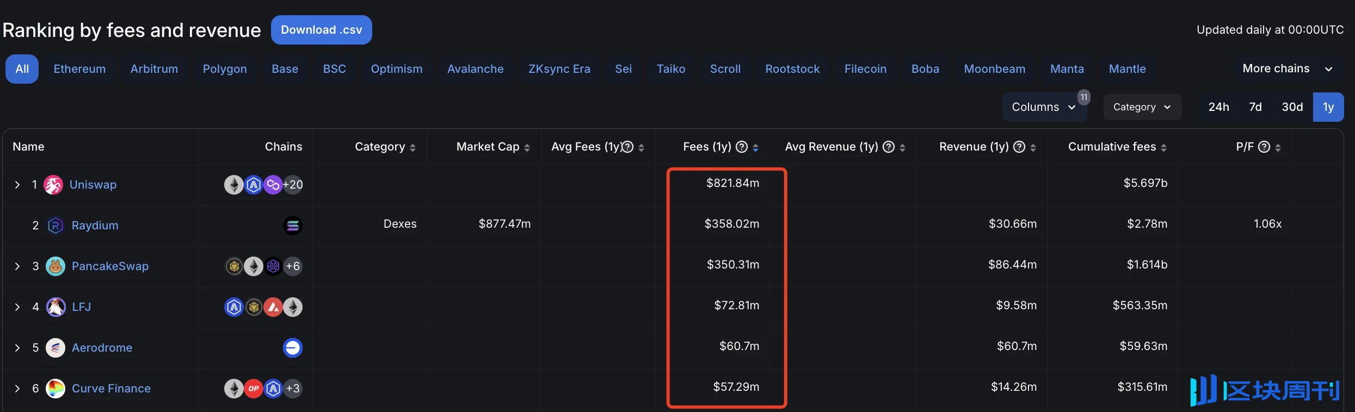The height and width of the screenshot is (412, 1355).
Task: Select the 7d time period
Action: 1255,107
